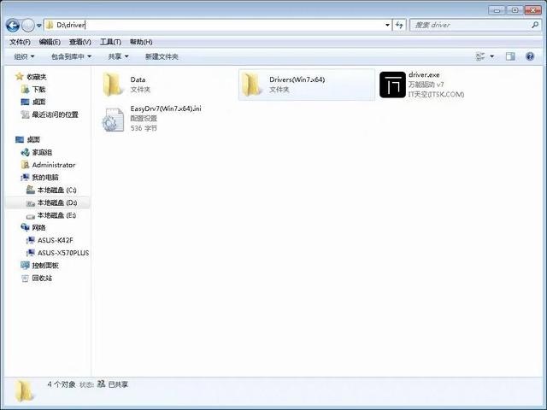
Task: Go back with the Back arrow button
Action: [13, 25]
